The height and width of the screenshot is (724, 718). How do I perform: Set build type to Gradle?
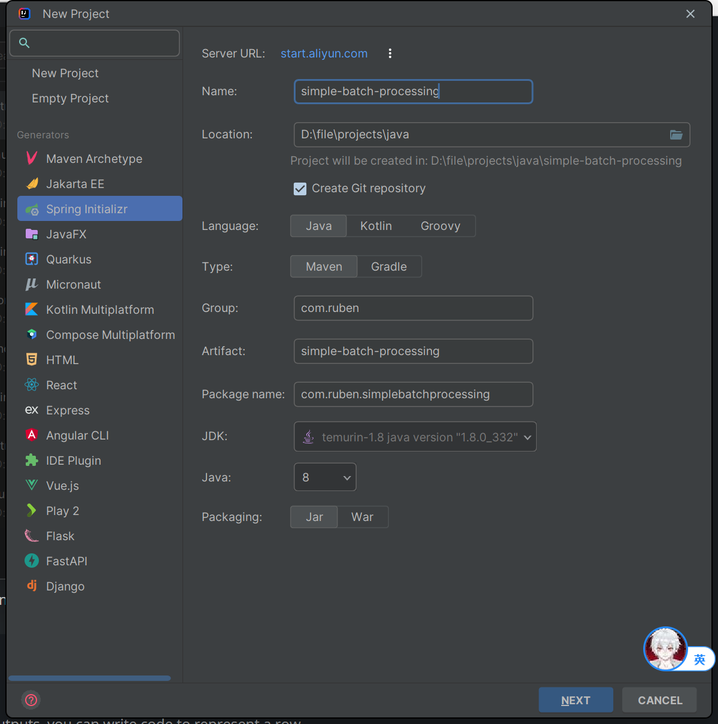(x=389, y=266)
